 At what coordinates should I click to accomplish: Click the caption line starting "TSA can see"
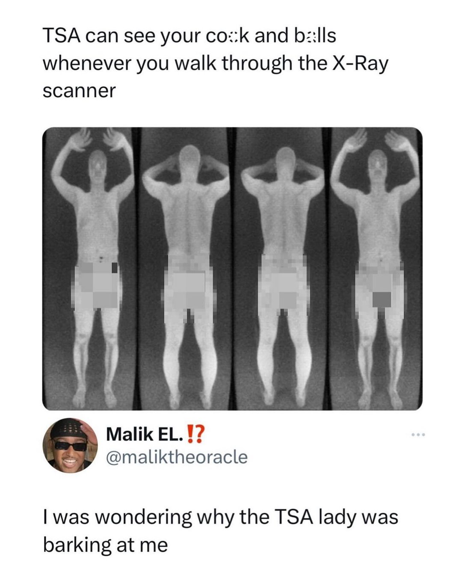(190, 36)
